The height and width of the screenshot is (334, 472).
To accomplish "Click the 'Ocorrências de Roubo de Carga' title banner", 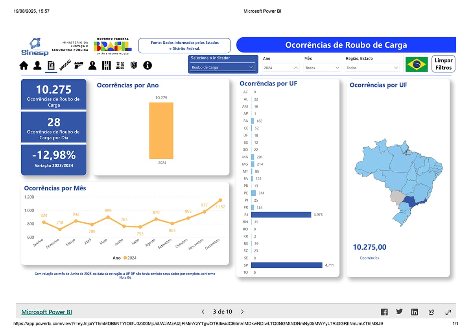I will click(x=346, y=45).
